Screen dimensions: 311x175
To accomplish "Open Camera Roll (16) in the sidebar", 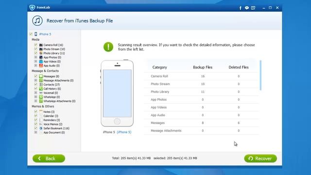I will [x=53, y=45].
